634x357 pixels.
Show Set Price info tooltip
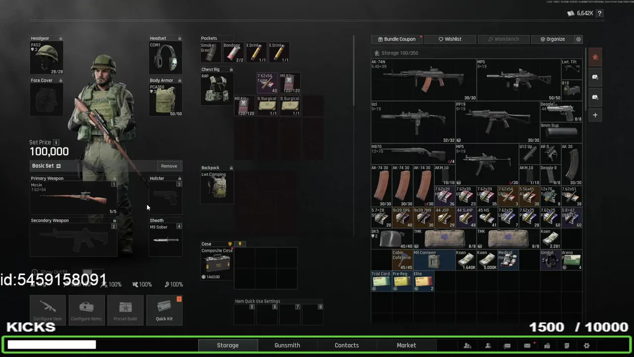point(56,142)
